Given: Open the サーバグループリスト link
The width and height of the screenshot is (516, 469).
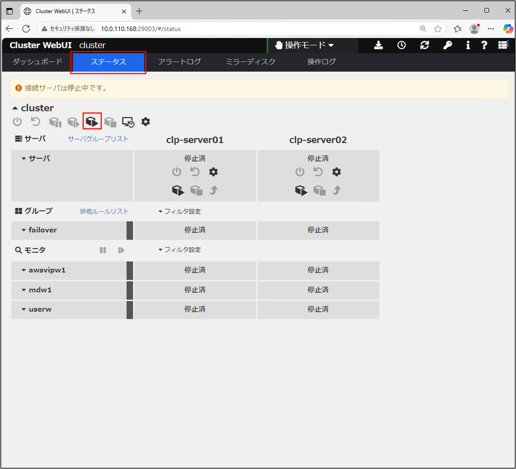Looking at the screenshot, I should 98,139.
